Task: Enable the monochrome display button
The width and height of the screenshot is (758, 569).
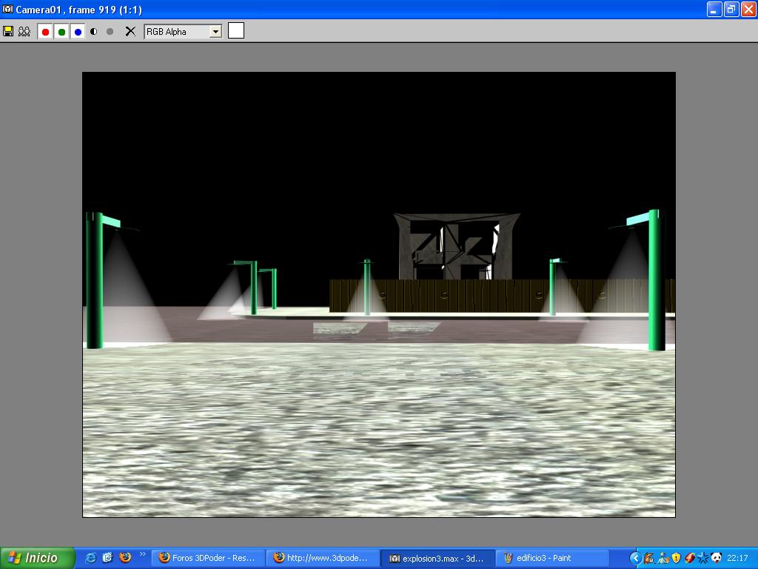Action: 110,31
